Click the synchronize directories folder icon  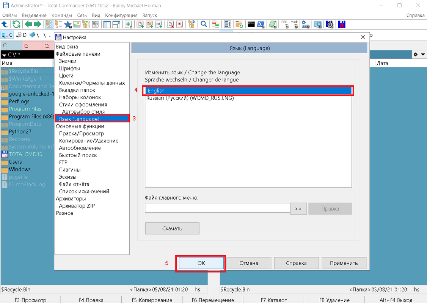tap(239, 25)
